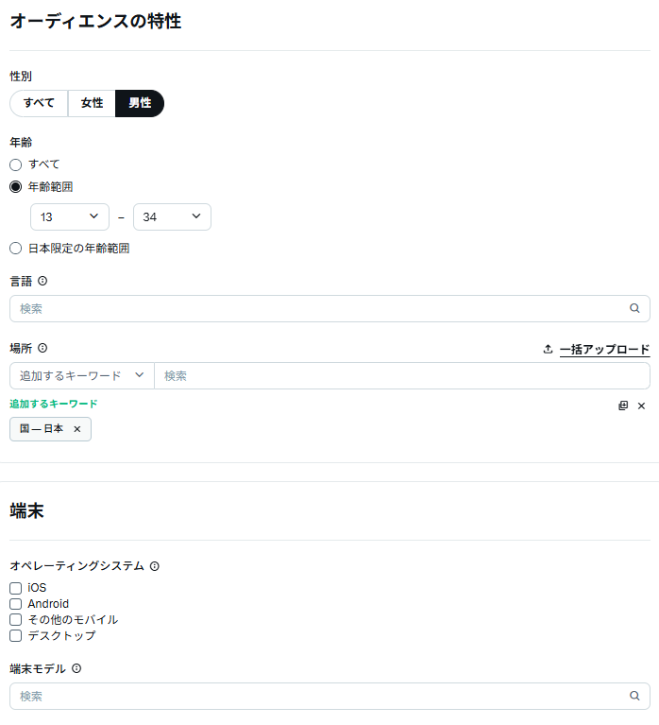Select the すべて age radio button
The image size is (659, 725).
pos(15,164)
